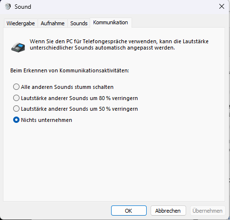
Task: Switch to the Wiedergabe tab
Action: coord(20,23)
